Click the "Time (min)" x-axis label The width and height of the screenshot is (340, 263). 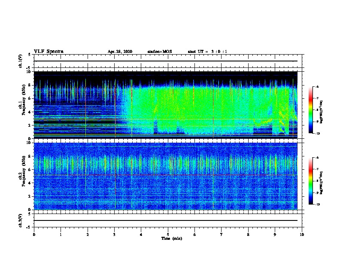pos(172,239)
